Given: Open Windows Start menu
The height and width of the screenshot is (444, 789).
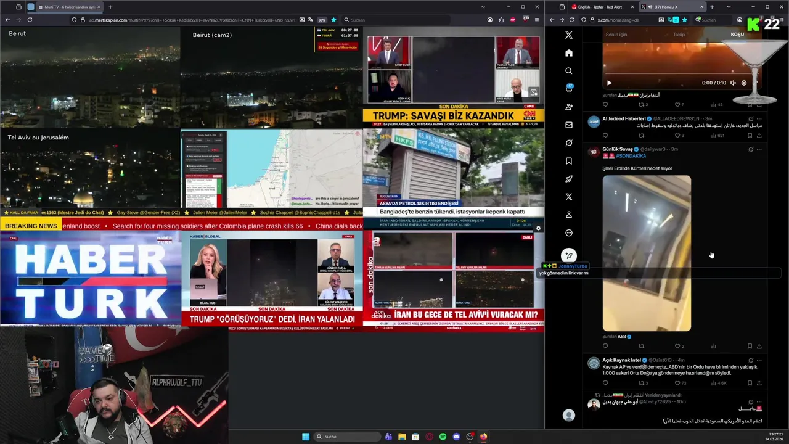Looking at the screenshot, I should (x=305, y=437).
